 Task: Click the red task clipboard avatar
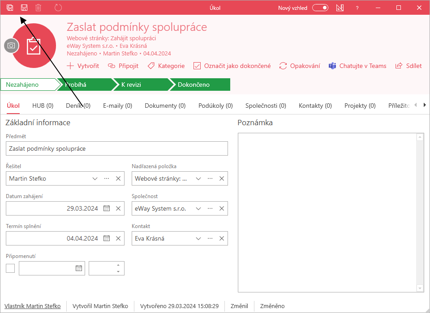(x=34, y=46)
